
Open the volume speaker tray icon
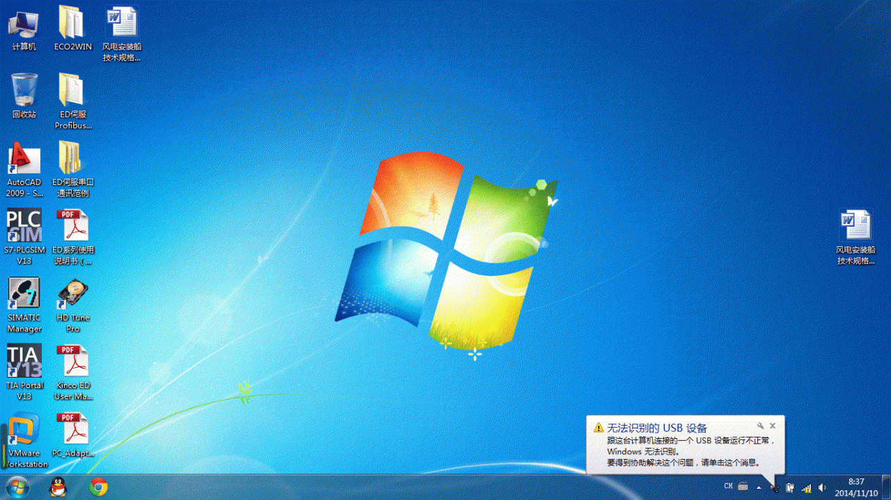(823, 487)
